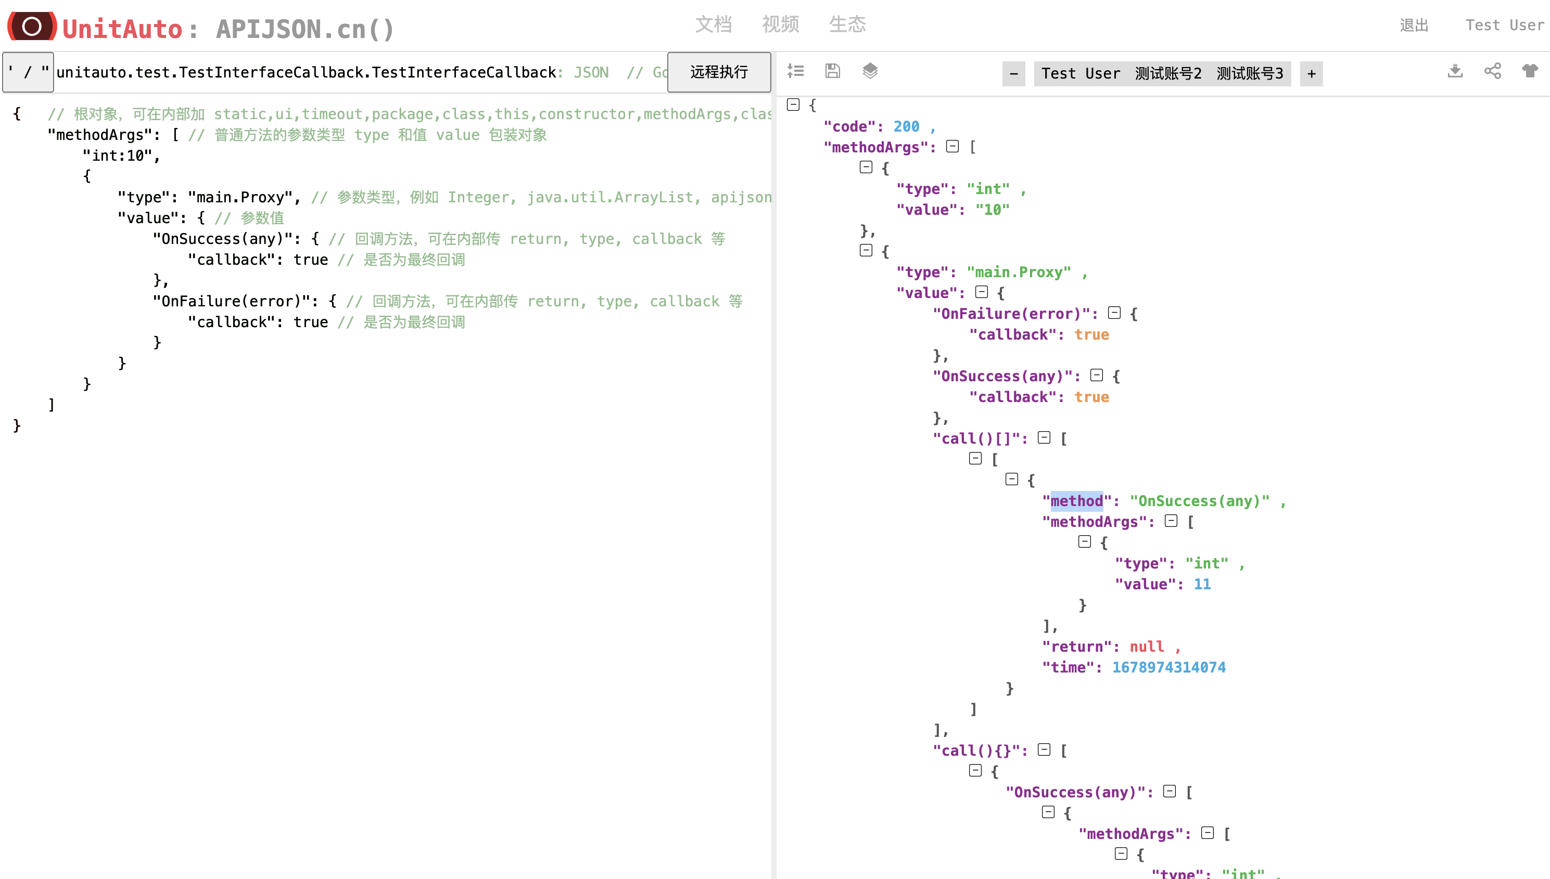Image resolution: width=1550 pixels, height=879 pixels.
Task: Click the "main.Proxy" value in the response
Action: pyautogui.click(x=1019, y=272)
